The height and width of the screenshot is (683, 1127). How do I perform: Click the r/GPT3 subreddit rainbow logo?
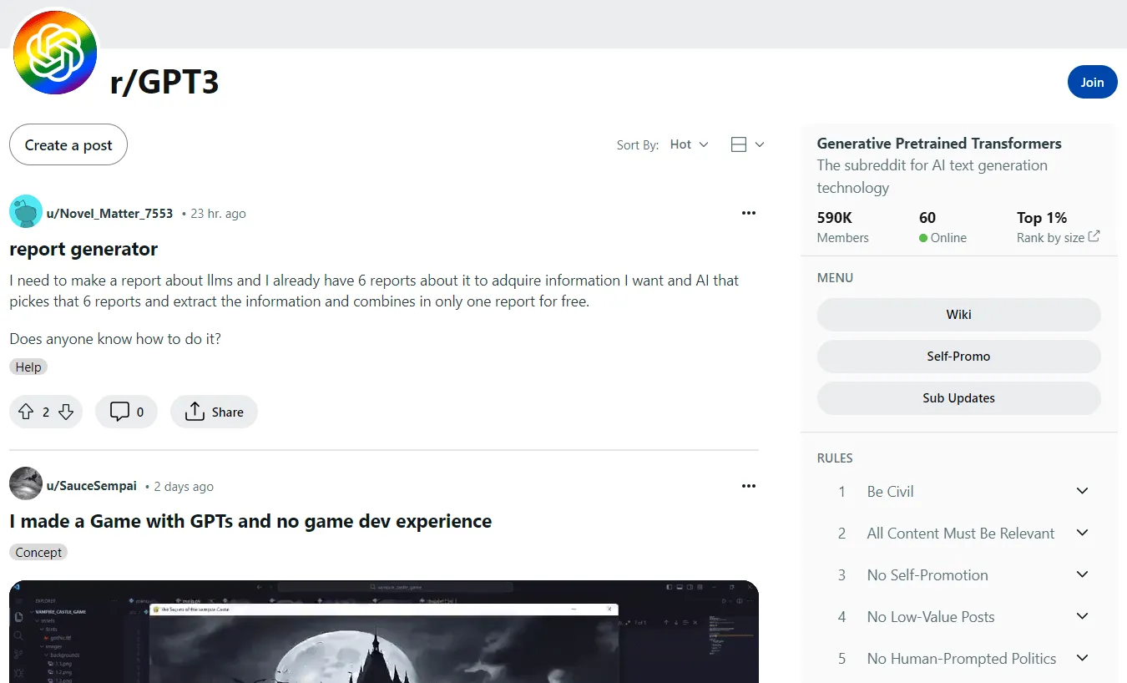[x=55, y=53]
